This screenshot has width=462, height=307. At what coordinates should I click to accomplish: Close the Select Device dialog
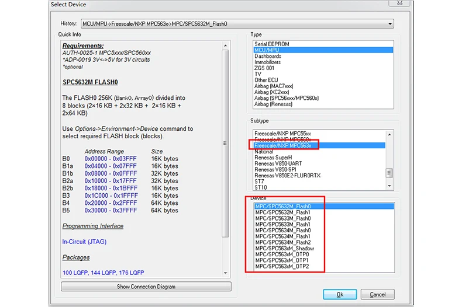click(399, 3)
